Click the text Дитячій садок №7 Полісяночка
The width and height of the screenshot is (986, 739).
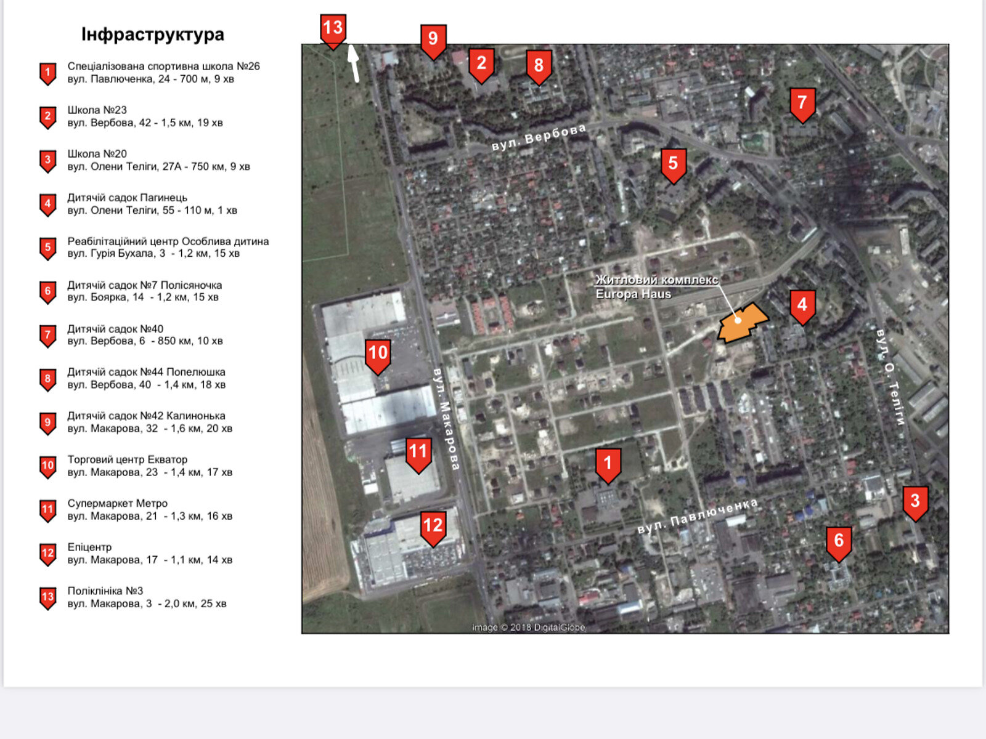pyautogui.click(x=145, y=285)
